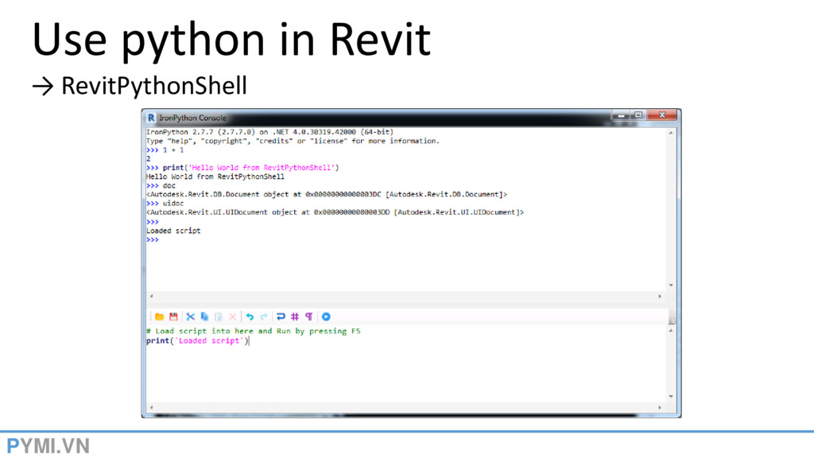This screenshot has width=814, height=458.
Task: Toggle line numbers with the hash icon
Action: pos(295,316)
